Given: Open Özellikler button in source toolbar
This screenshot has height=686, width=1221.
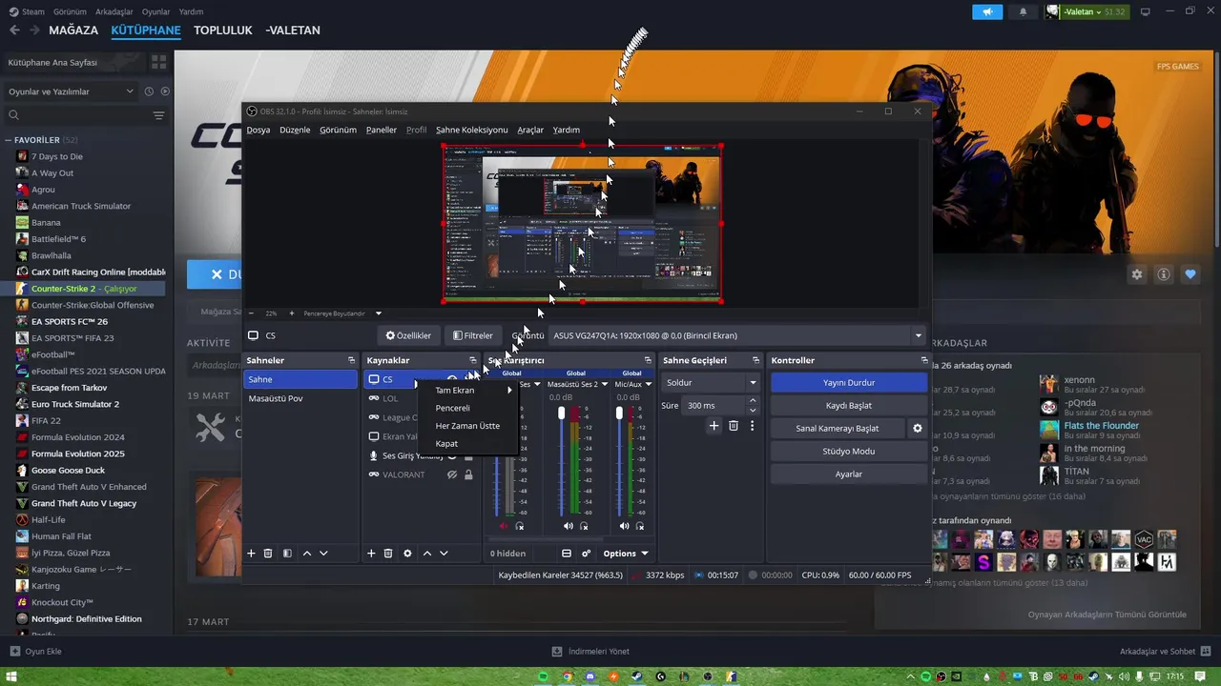Looking at the screenshot, I should pos(408,335).
